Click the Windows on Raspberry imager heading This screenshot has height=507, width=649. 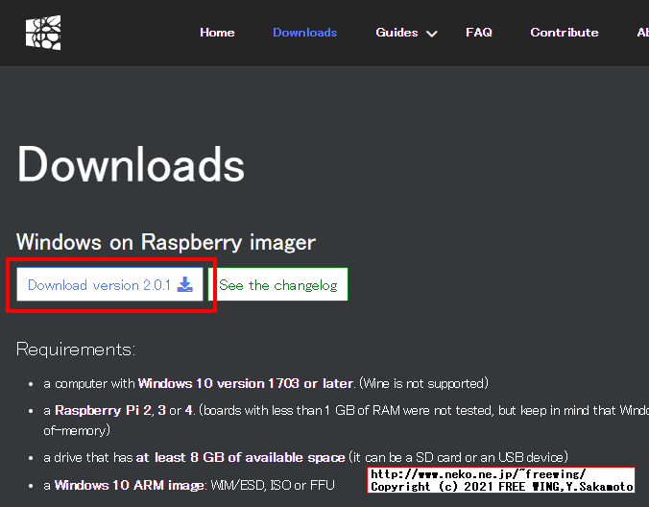pyautogui.click(x=166, y=242)
